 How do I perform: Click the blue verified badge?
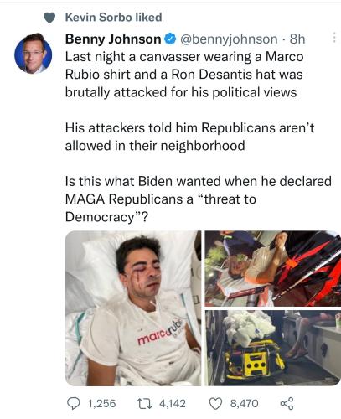pos(170,39)
